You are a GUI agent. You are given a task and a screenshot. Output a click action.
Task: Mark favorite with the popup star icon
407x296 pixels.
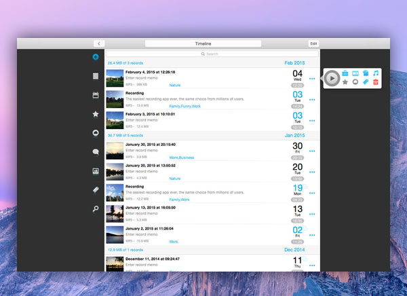(345, 82)
